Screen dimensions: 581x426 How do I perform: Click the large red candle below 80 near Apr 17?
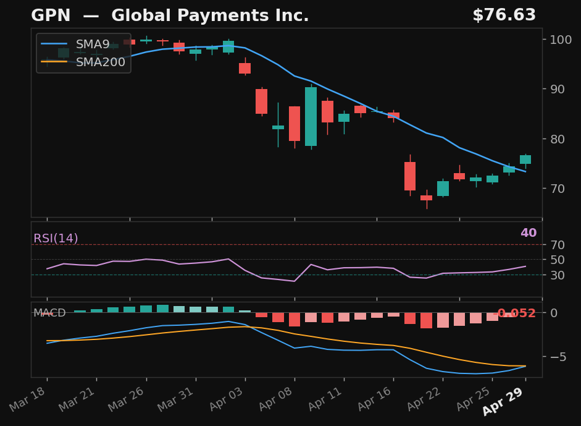coord(410,176)
